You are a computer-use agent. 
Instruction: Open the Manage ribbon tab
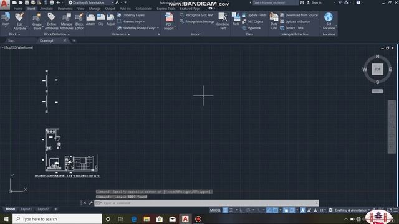pos(94,9)
